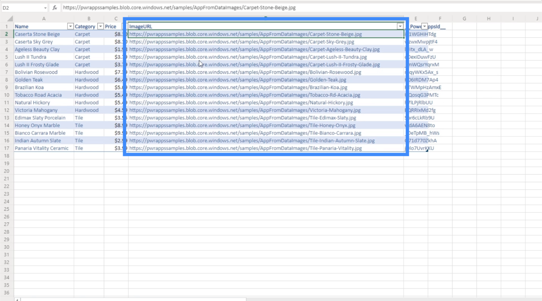The height and width of the screenshot is (301, 542).
Task: Select the Bolivian-Rosewood.jpg URL cell
Action: [266, 72]
